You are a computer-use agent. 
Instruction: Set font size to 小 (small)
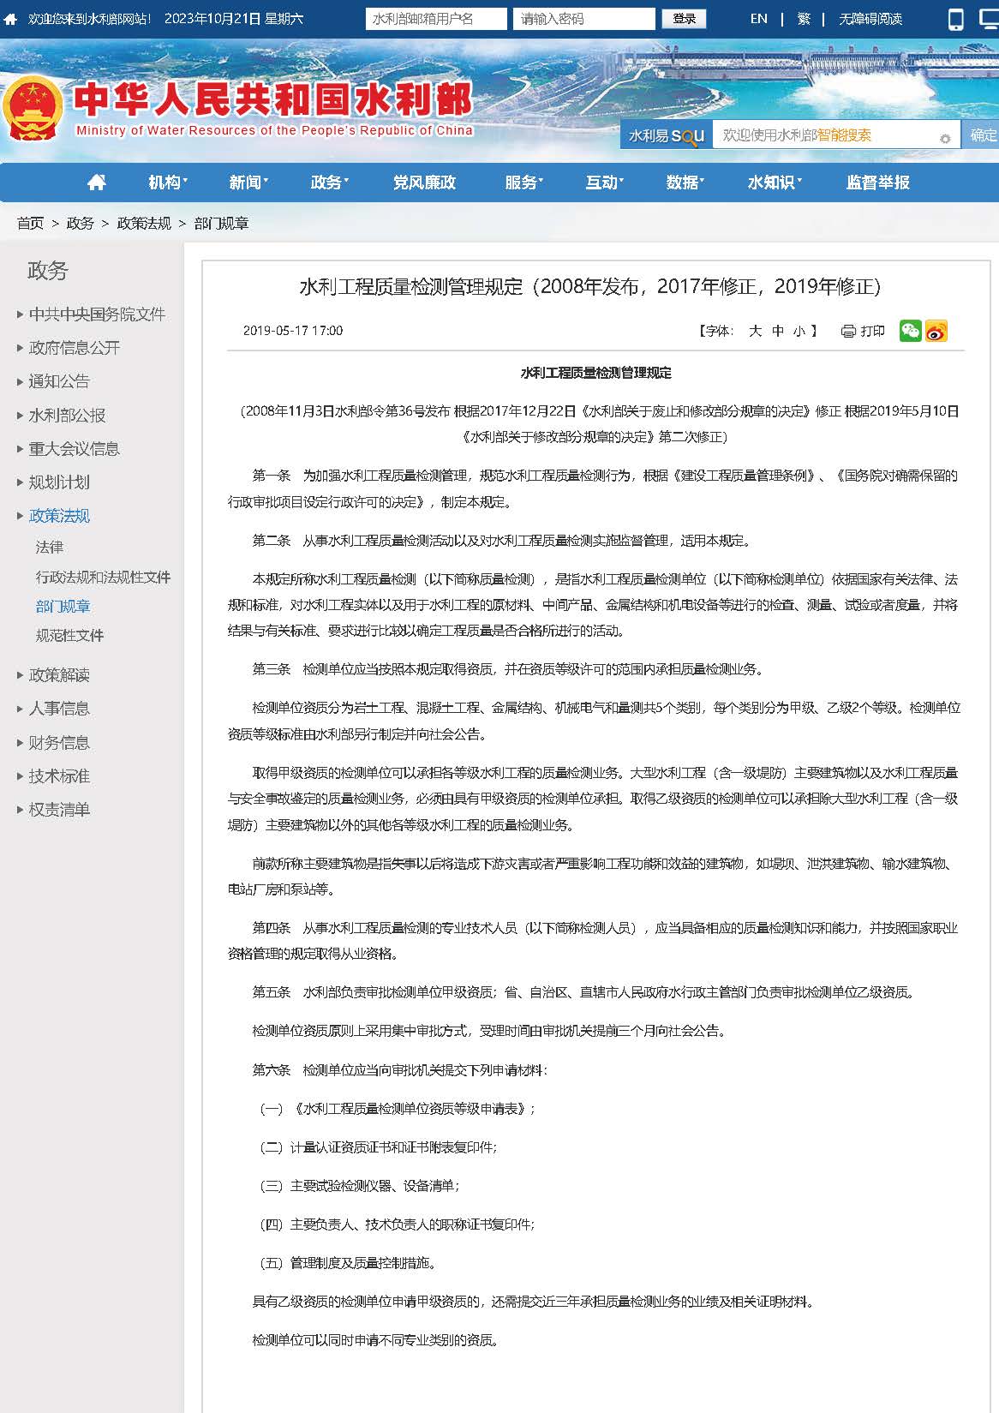tap(799, 331)
